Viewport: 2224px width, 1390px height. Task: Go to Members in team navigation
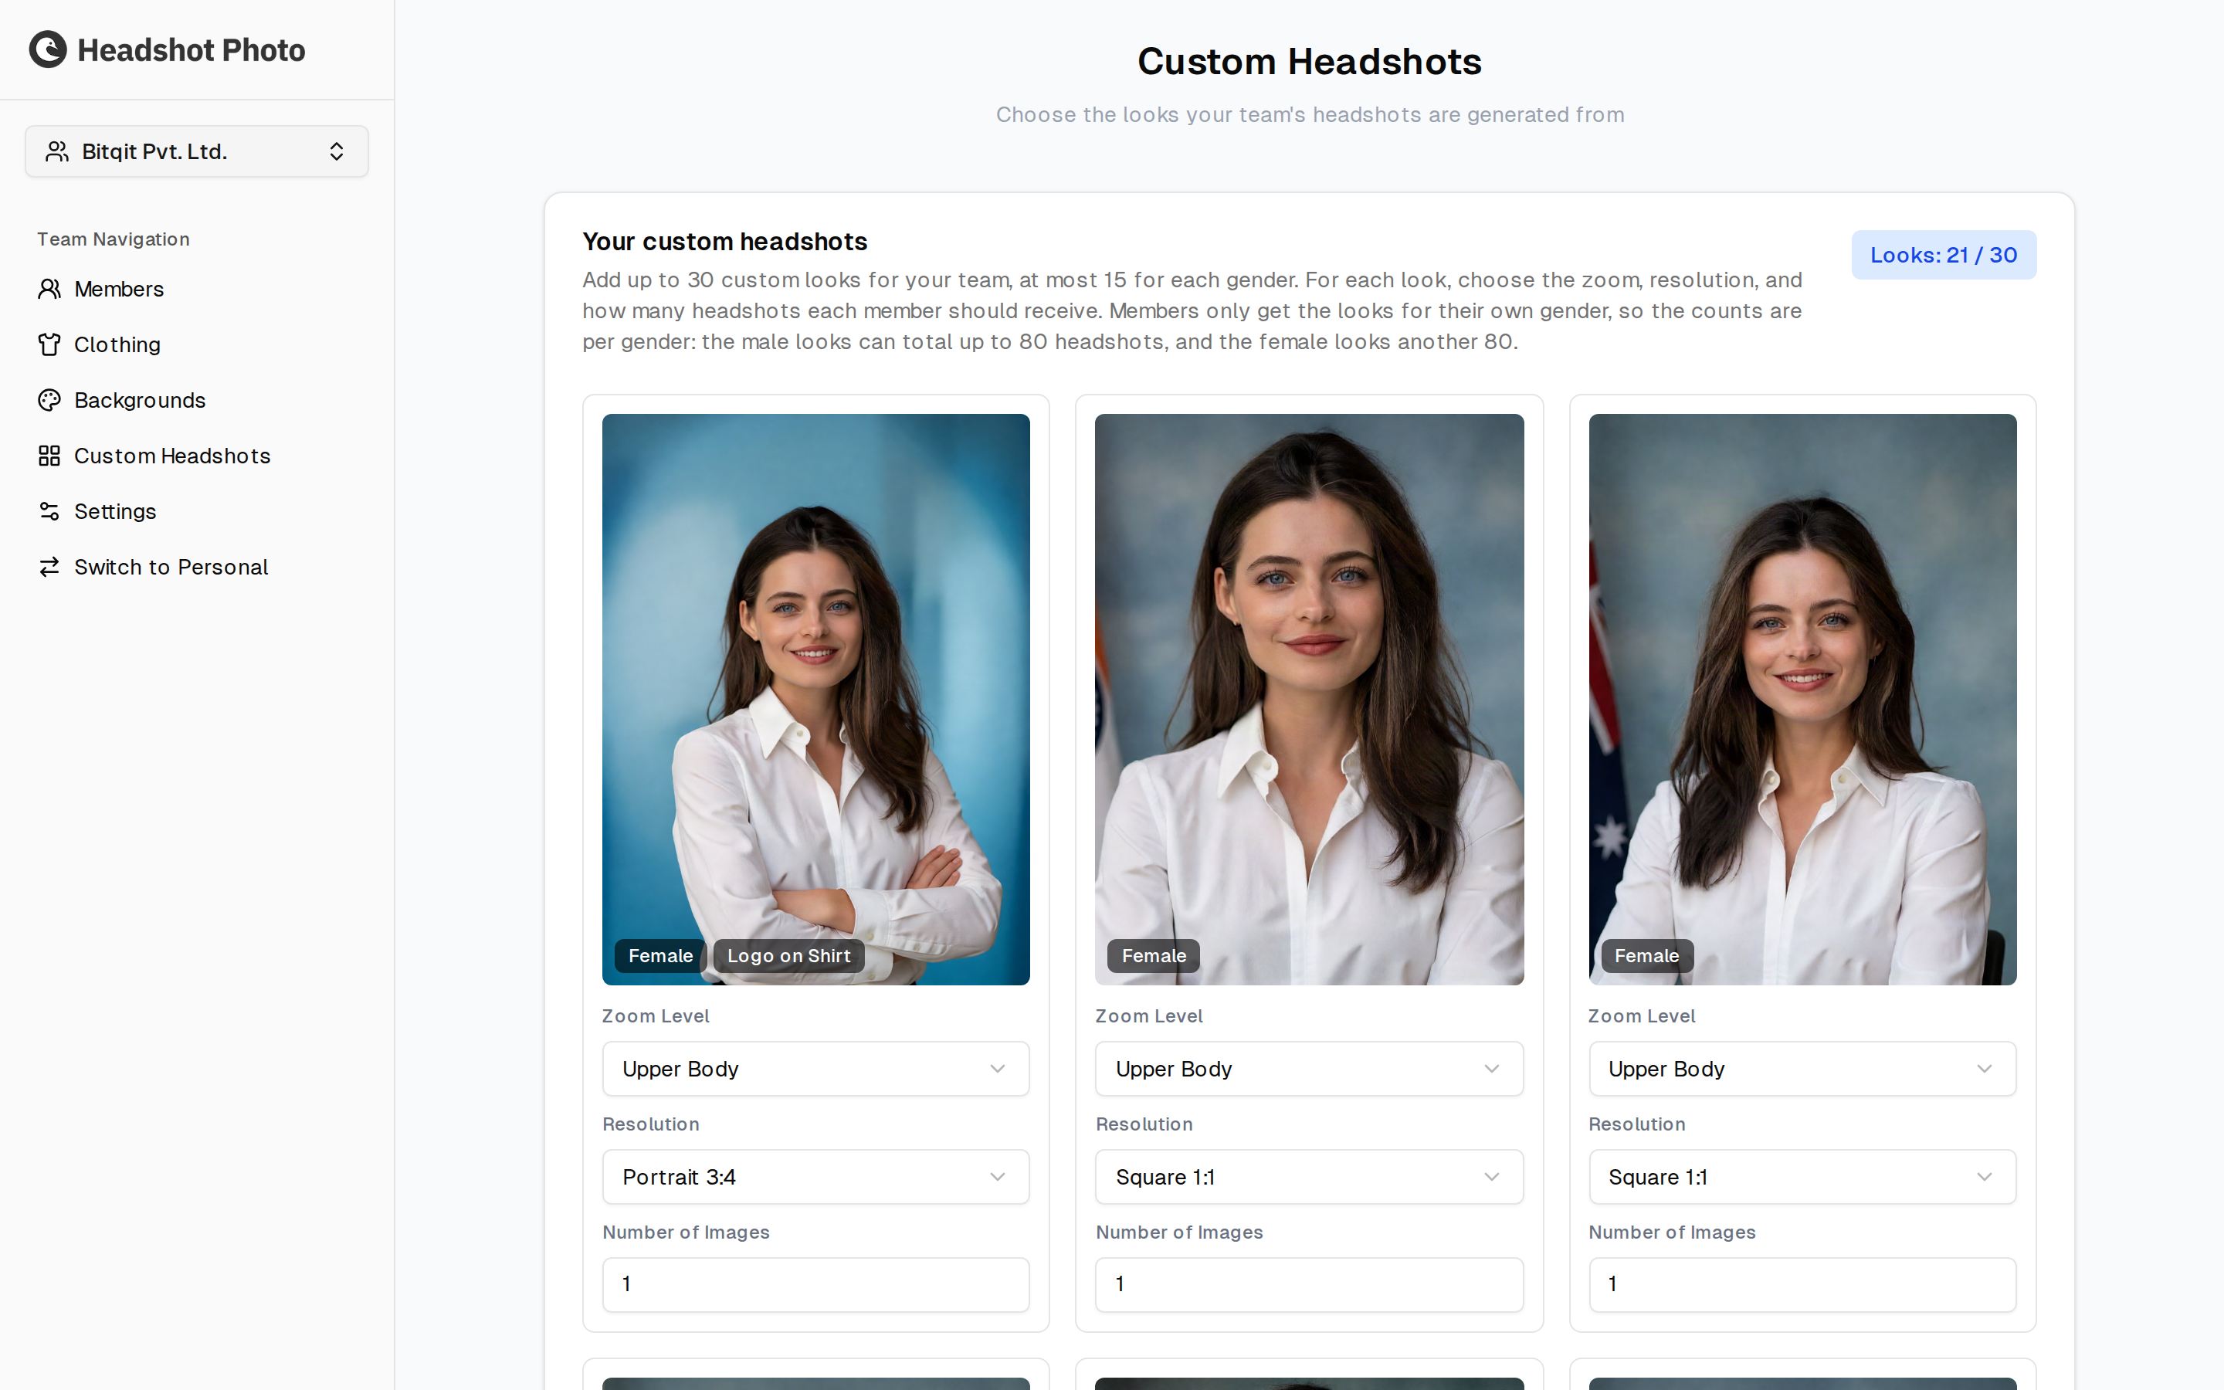119,289
